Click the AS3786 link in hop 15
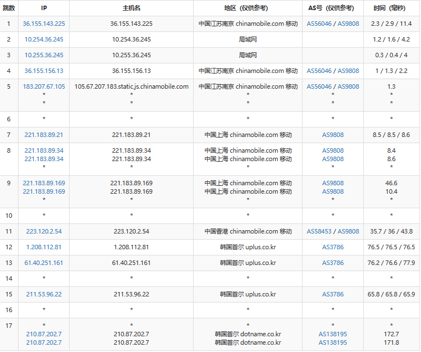The height and width of the screenshot is (352, 421). (x=333, y=294)
